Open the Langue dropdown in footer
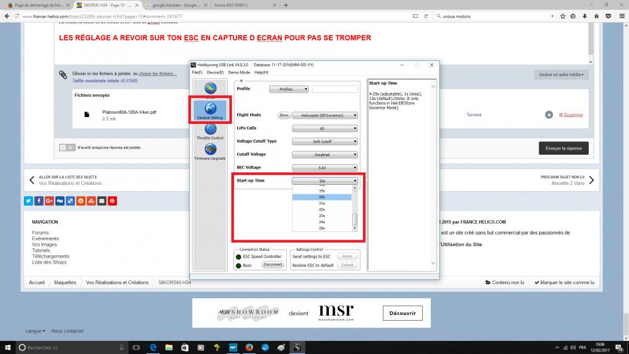The height and width of the screenshot is (354, 629). tap(35, 331)
